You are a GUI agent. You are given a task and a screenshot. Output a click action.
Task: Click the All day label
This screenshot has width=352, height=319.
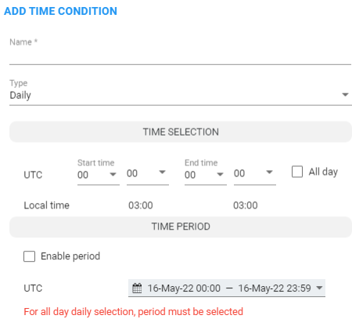pyautogui.click(x=323, y=172)
